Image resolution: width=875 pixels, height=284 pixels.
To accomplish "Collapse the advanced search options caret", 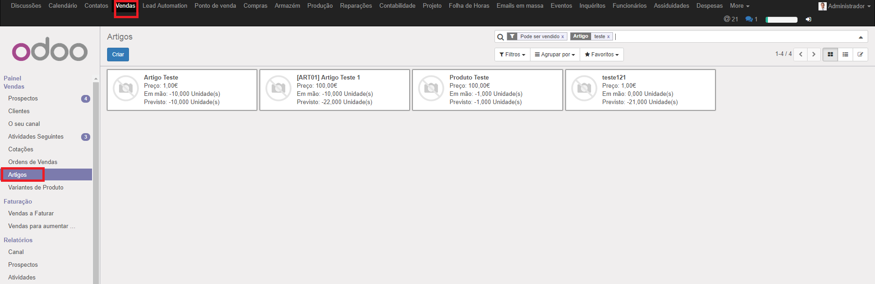I will pyautogui.click(x=860, y=37).
